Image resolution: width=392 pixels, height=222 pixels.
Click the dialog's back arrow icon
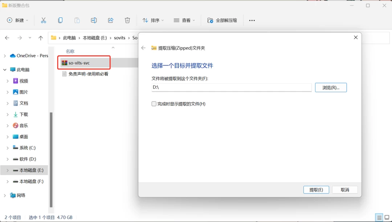pos(143,48)
